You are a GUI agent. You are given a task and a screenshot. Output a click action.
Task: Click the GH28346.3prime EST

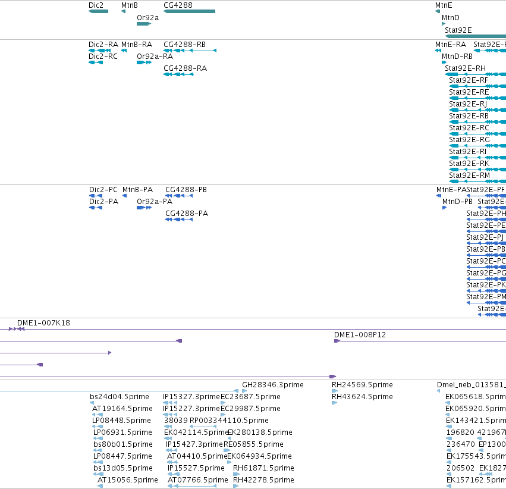(x=244, y=391)
